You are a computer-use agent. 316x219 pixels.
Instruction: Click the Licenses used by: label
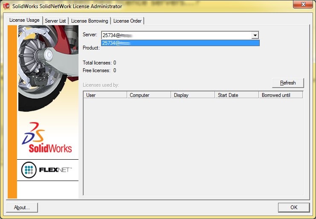[101, 85]
